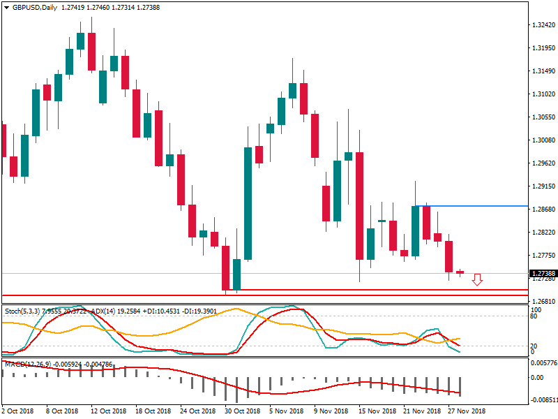
Task: Click the 20 level on the Stochastic scale
Action: pos(534,346)
